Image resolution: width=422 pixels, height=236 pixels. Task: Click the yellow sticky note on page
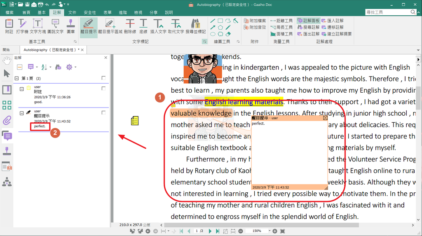click(134, 121)
